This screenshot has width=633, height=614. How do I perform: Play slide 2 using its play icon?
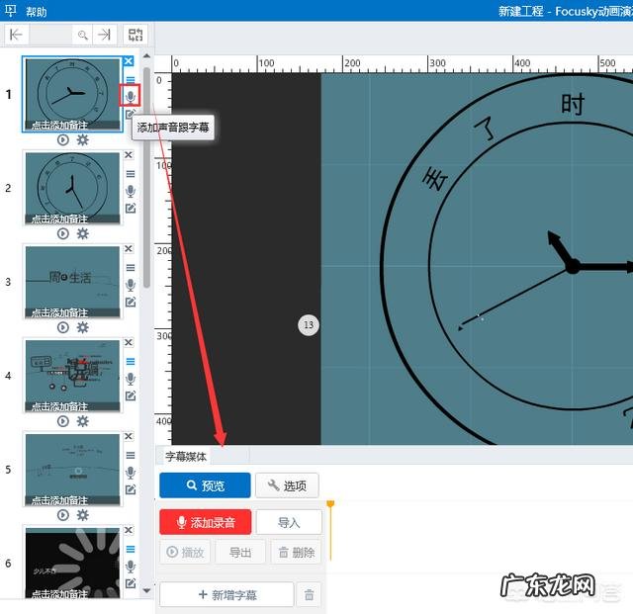(63, 233)
